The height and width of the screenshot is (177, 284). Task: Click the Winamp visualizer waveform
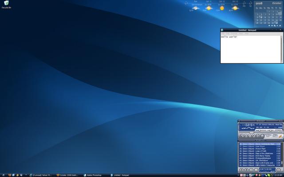[x=247, y=128]
